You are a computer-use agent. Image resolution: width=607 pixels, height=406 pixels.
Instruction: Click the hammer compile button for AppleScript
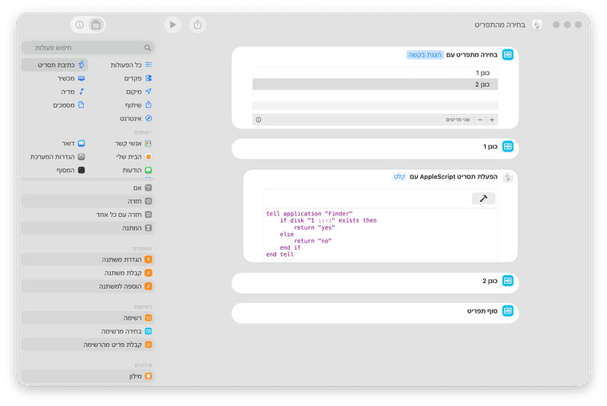tap(483, 199)
